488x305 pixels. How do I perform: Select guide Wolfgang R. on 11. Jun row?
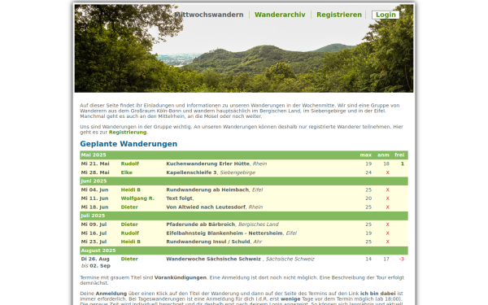(x=137, y=198)
